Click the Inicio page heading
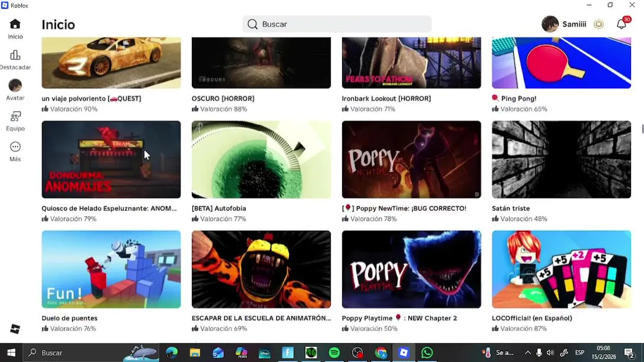This screenshot has width=644, height=362. (x=58, y=25)
